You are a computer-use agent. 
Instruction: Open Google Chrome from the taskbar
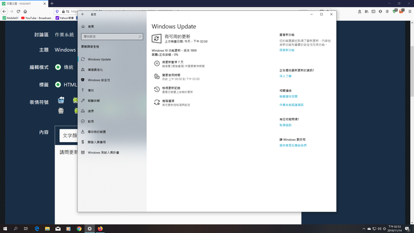[x=79, y=229]
